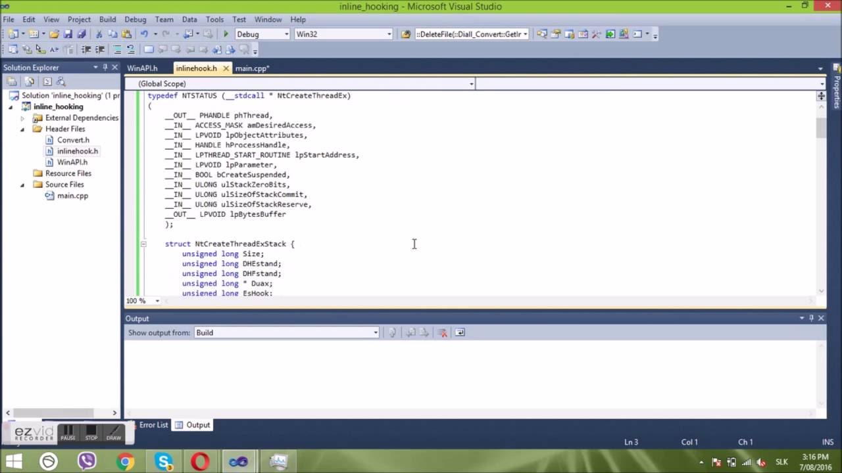Click Show All Files icon in Solution Explorer

pos(30,81)
